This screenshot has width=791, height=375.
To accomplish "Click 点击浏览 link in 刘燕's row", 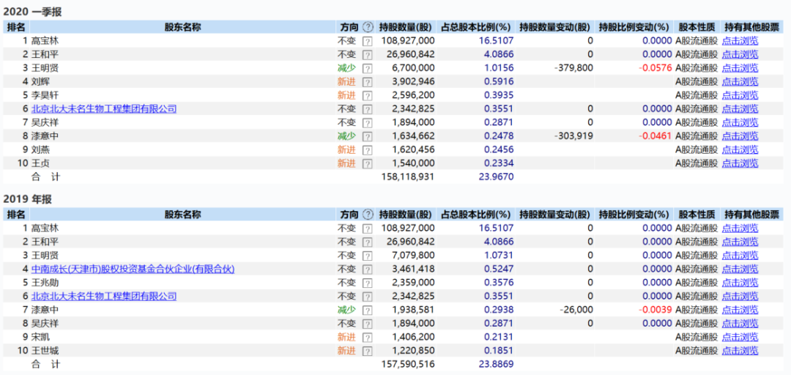I will click(x=740, y=150).
